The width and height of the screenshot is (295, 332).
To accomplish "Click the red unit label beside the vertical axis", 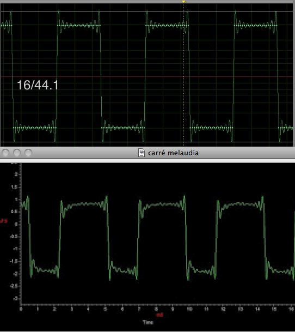I will tap(4, 221).
